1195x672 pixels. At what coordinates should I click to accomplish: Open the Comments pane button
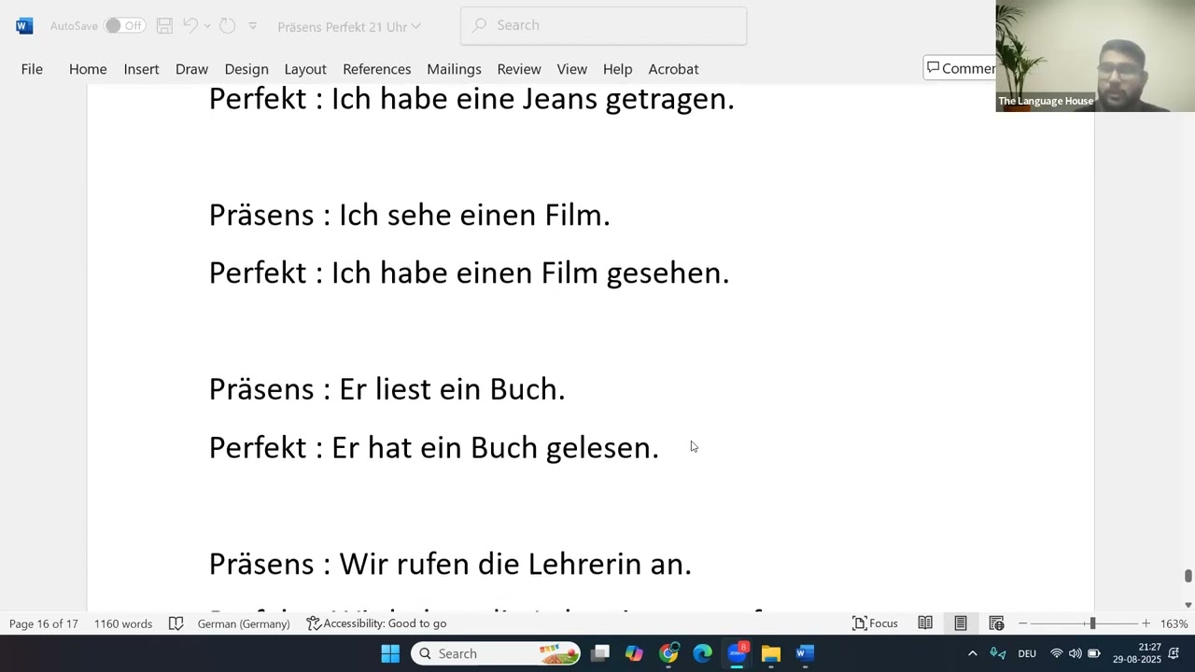[x=960, y=68]
